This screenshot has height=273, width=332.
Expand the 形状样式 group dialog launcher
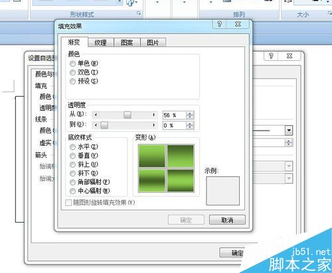coord(139,14)
